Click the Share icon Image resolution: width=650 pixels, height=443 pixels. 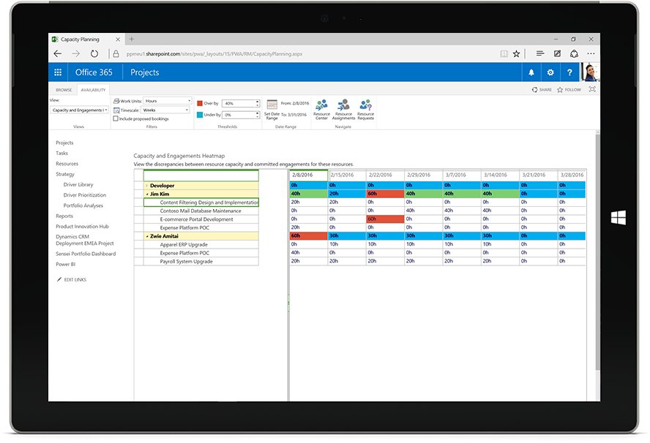click(535, 89)
